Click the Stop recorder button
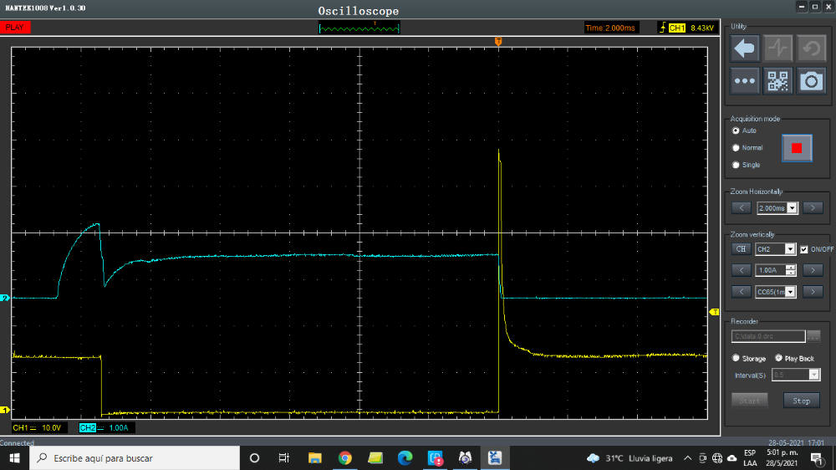The height and width of the screenshot is (470, 836). (801, 401)
